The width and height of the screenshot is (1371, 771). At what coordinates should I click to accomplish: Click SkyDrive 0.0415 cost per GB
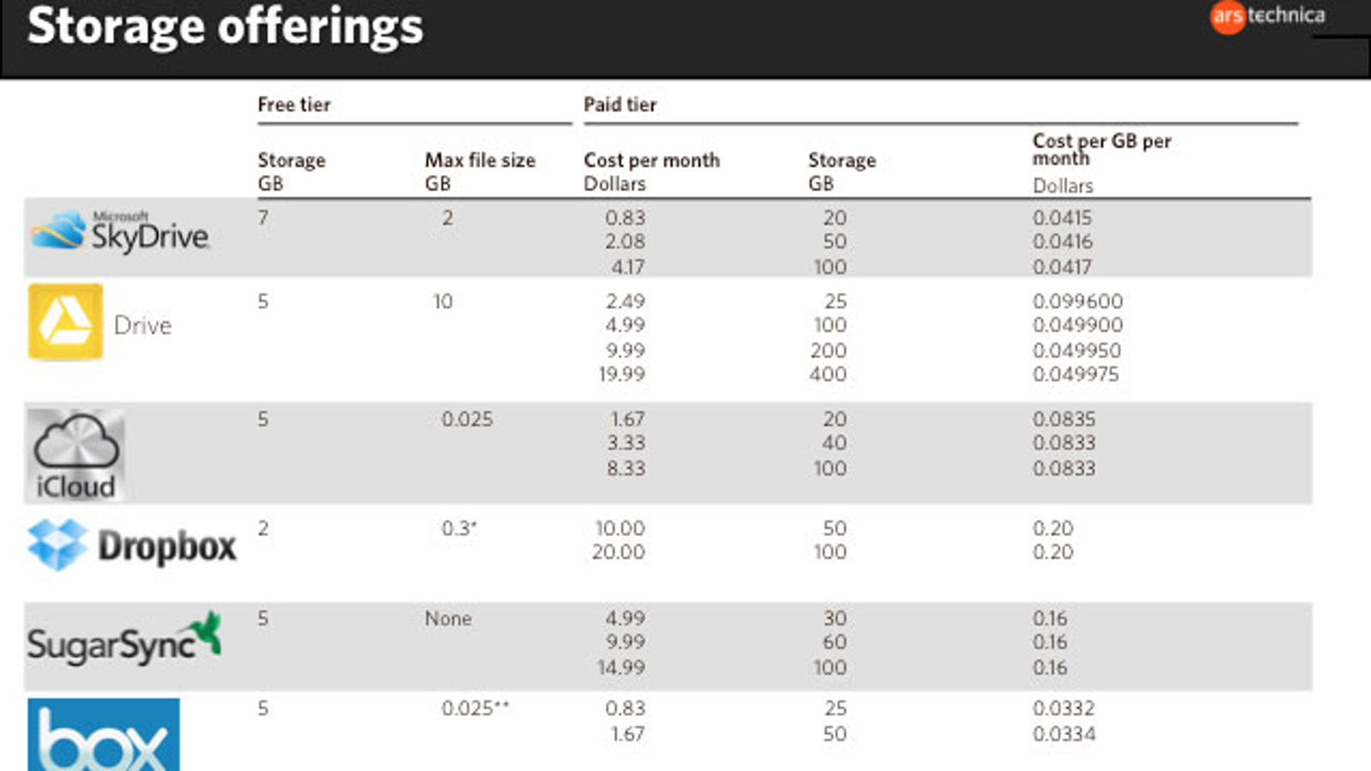[x=1063, y=218]
